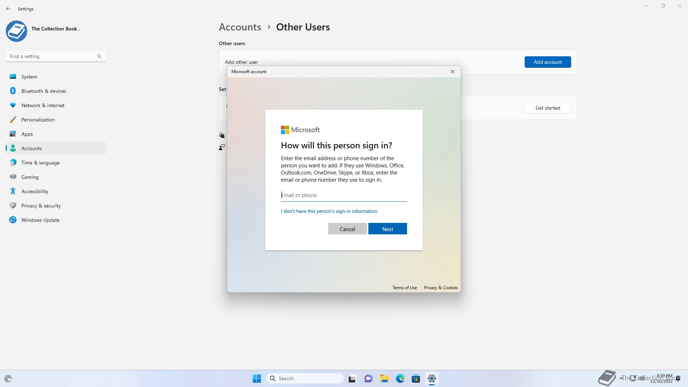Click the Apps sidebar label
688x387 pixels.
pyautogui.click(x=27, y=134)
